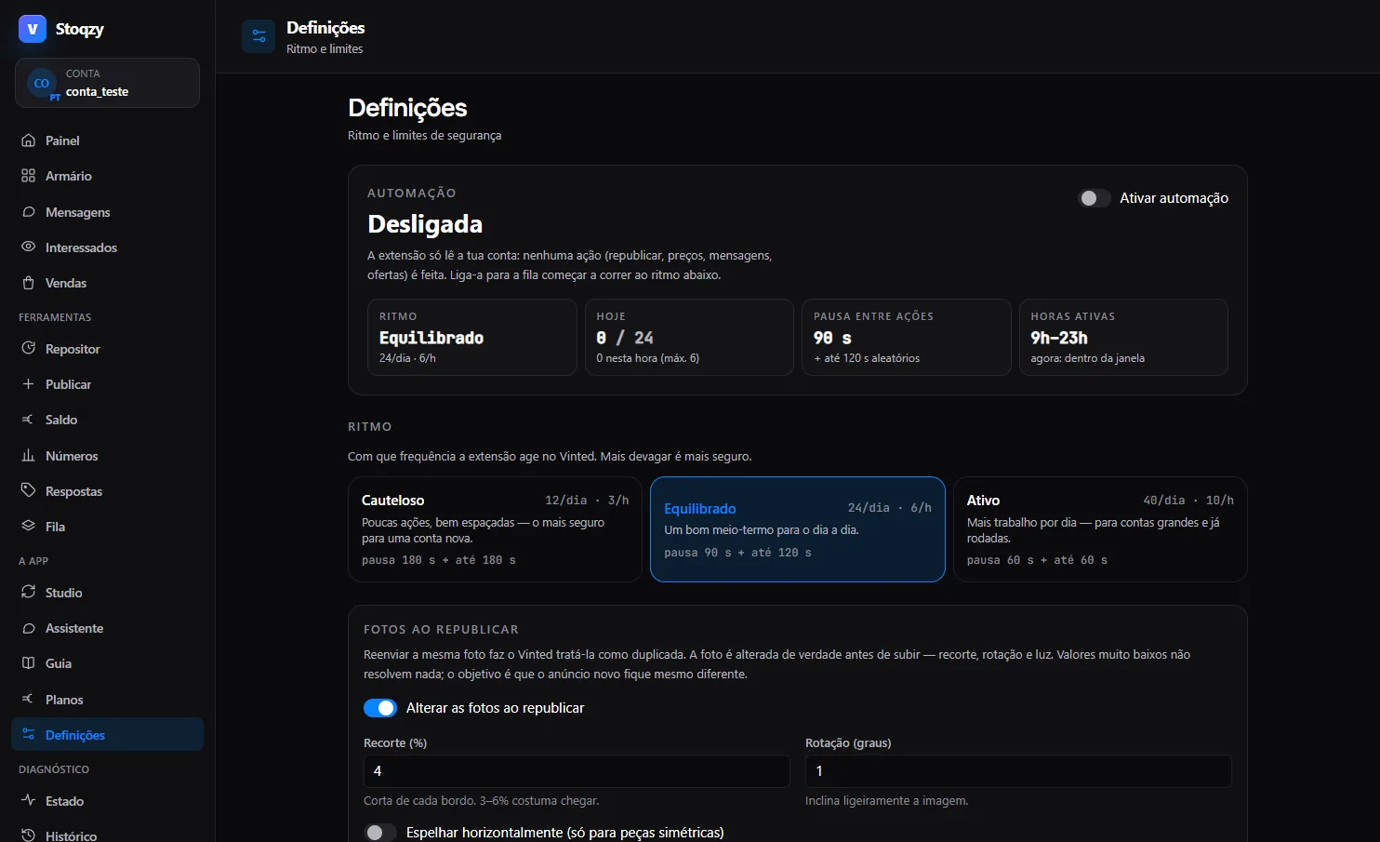Click the Recorte (%) input field
Viewport: 1380px width, 842px height.
[x=577, y=771]
